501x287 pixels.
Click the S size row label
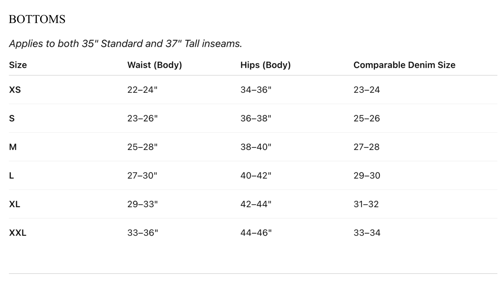tap(12, 118)
